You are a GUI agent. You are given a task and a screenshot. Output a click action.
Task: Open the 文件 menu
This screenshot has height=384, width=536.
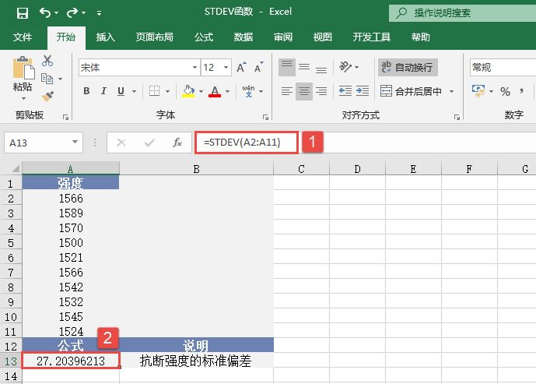(x=23, y=37)
